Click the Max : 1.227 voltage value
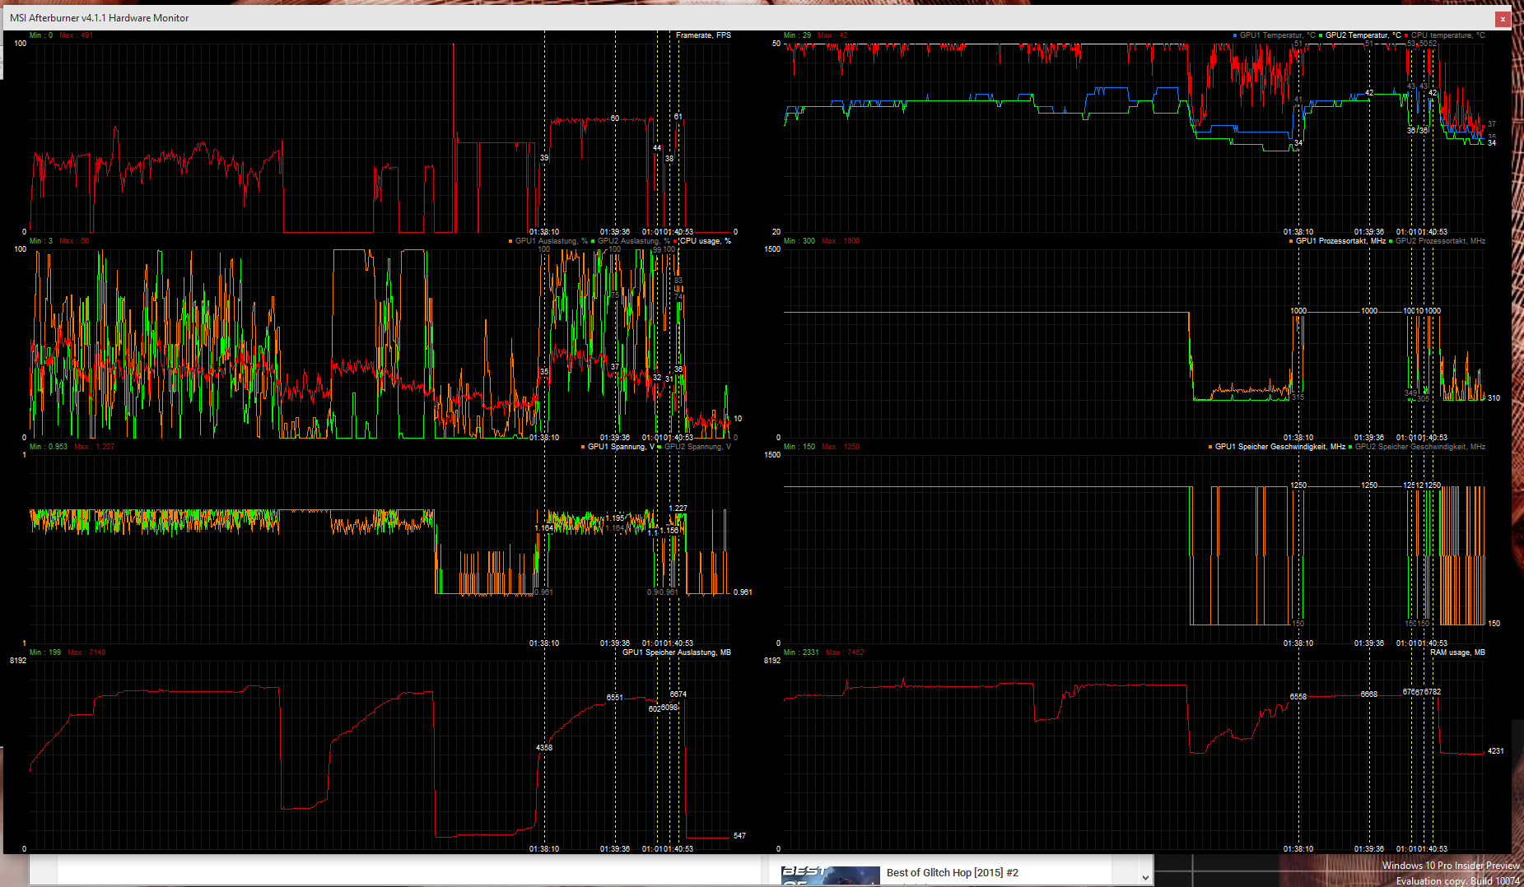The height and width of the screenshot is (887, 1524). [95, 447]
